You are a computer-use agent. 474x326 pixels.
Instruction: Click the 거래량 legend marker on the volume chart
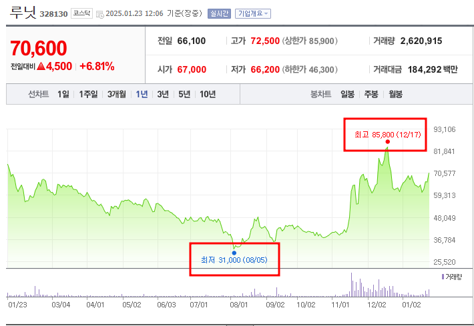[x=443, y=277]
